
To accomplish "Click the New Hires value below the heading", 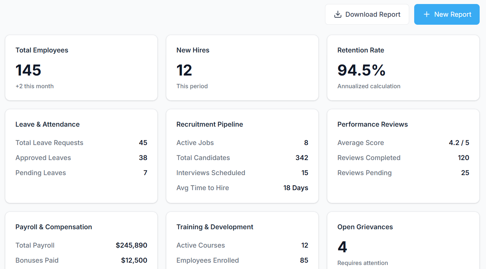I will (184, 70).
